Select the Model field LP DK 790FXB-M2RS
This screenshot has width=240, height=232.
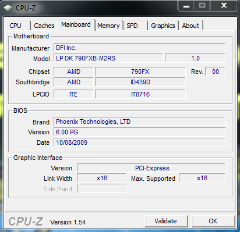(108, 58)
